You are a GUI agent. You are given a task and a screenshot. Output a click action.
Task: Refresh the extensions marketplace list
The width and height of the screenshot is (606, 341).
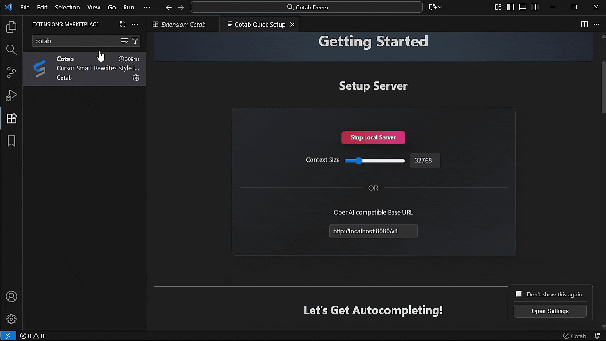(x=122, y=24)
